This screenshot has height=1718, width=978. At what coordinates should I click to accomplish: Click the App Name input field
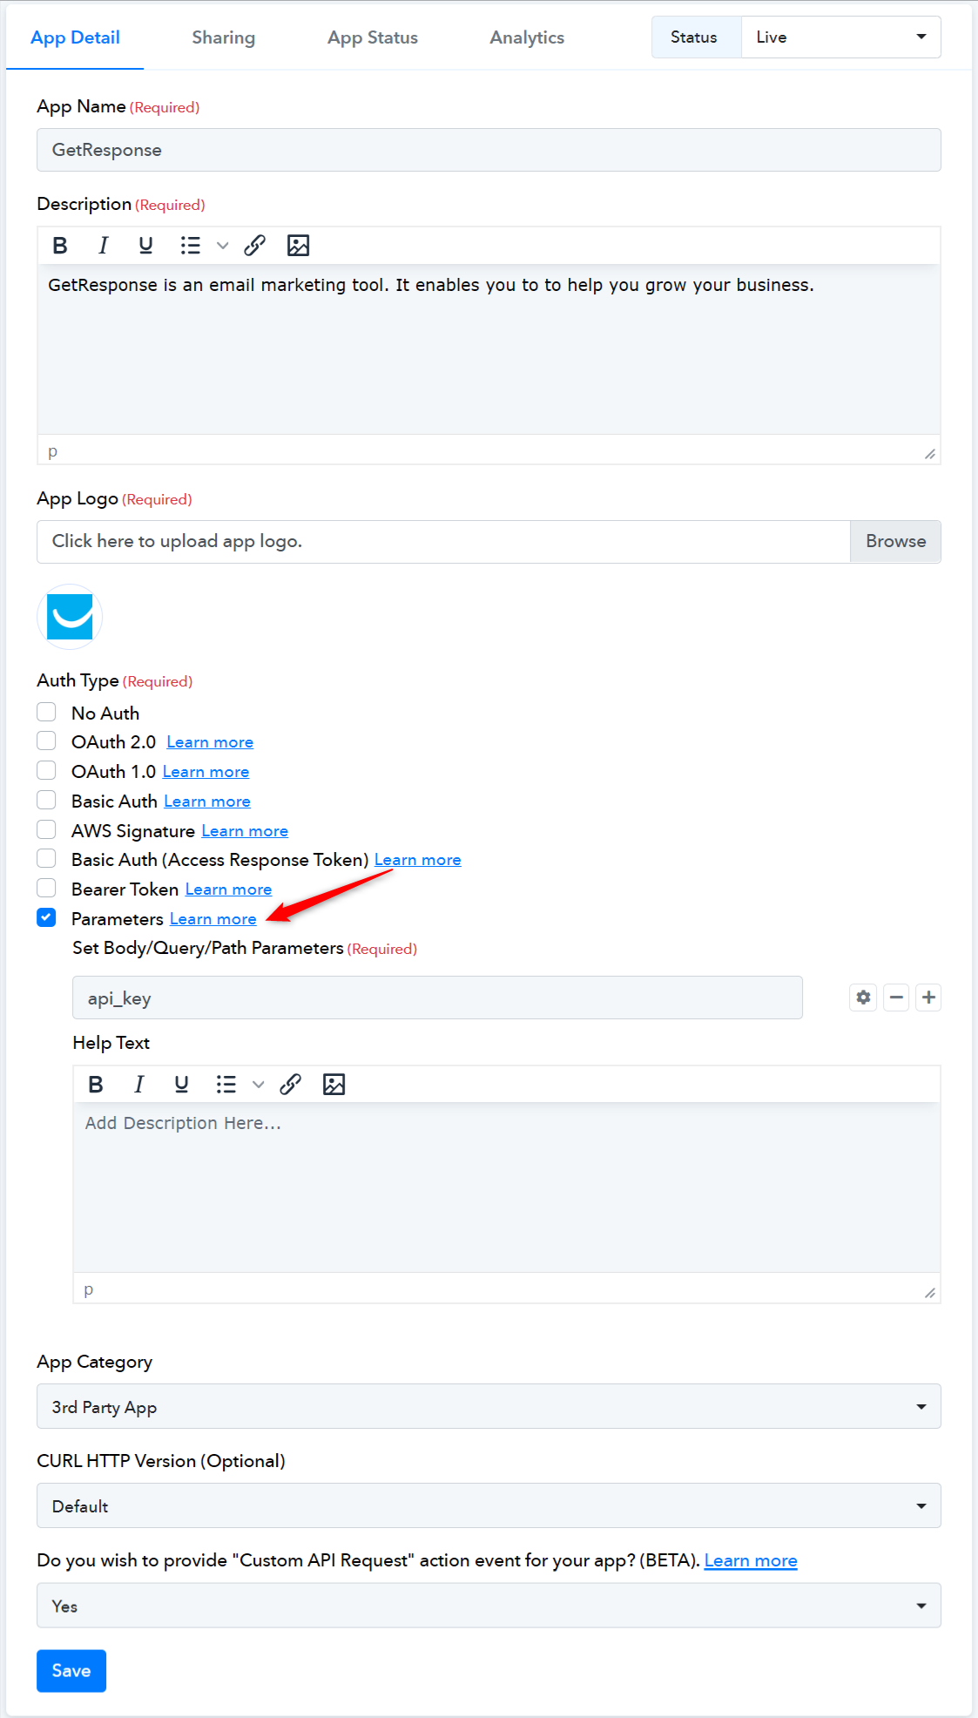489,150
